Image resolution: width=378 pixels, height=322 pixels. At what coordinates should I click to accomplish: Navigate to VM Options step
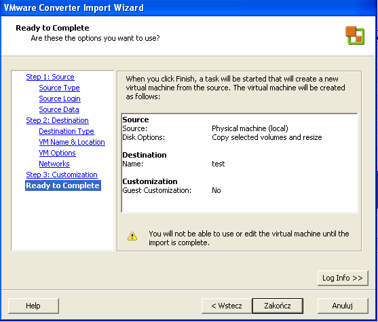(58, 153)
